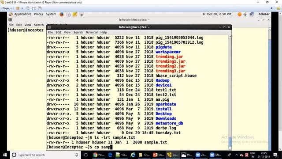Image resolution: width=282 pixels, height=159 pixels.
Task: Click the Downloads directory name
Action: [x=166, y=118]
